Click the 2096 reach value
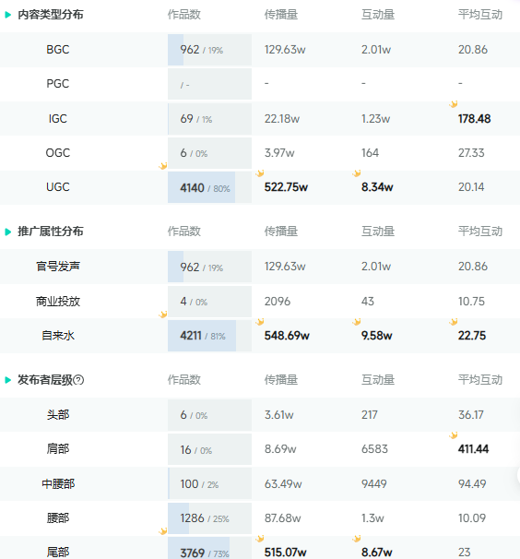The height and width of the screenshot is (559, 520). pos(278,302)
